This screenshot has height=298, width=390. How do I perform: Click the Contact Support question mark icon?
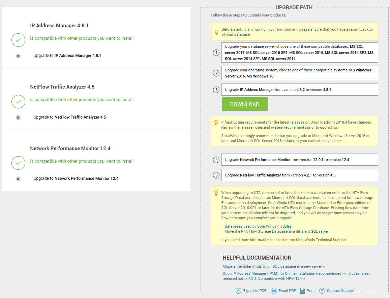pos(322,291)
